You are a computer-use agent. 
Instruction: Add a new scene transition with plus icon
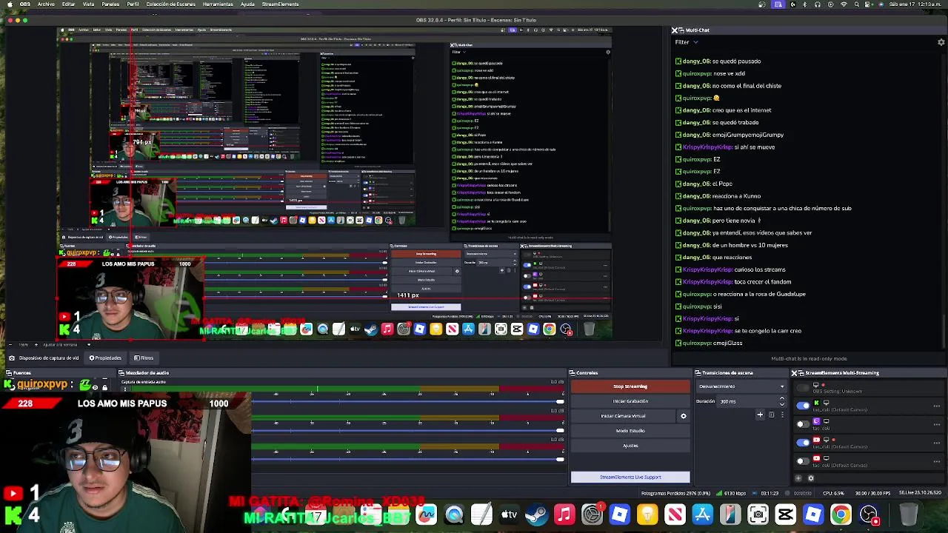point(760,415)
